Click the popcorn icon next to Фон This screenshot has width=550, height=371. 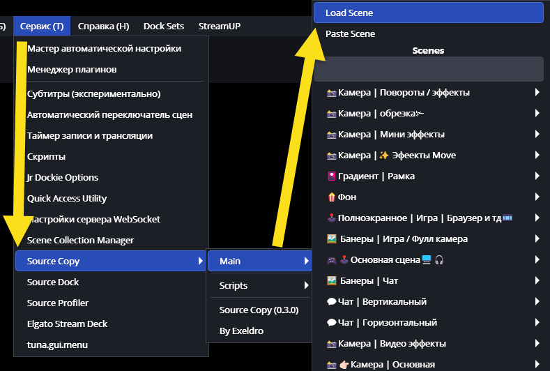[x=331, y=197]
